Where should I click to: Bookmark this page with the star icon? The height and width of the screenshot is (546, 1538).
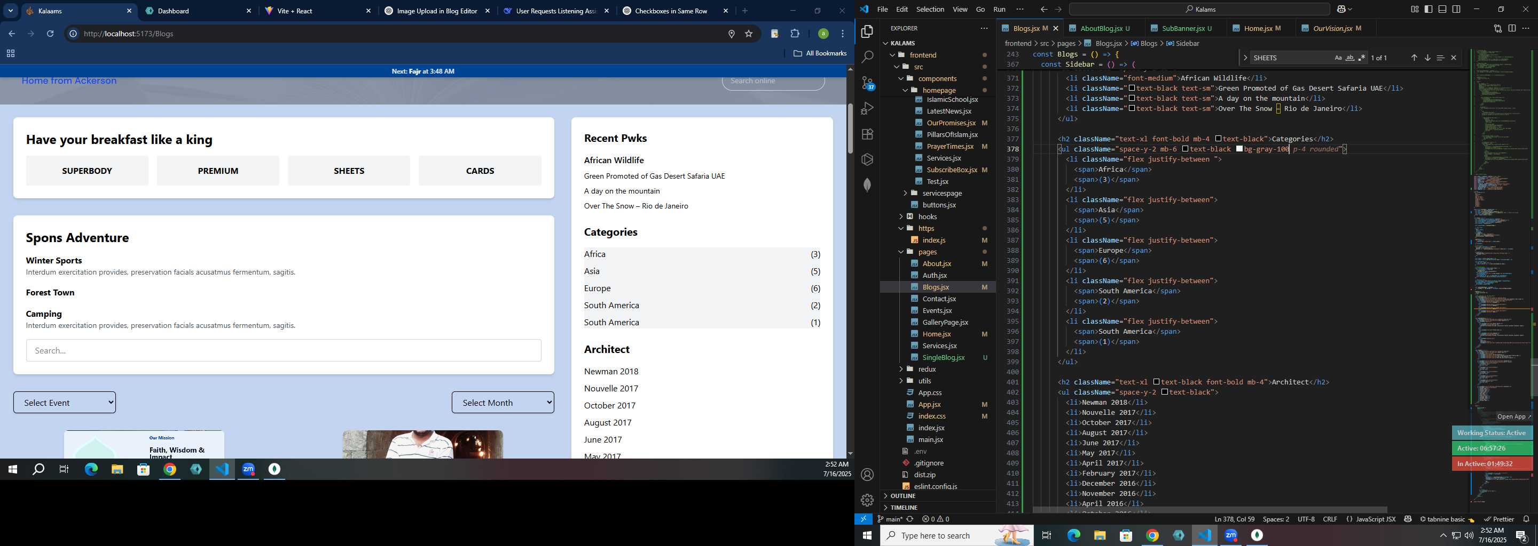coord(749,34)
